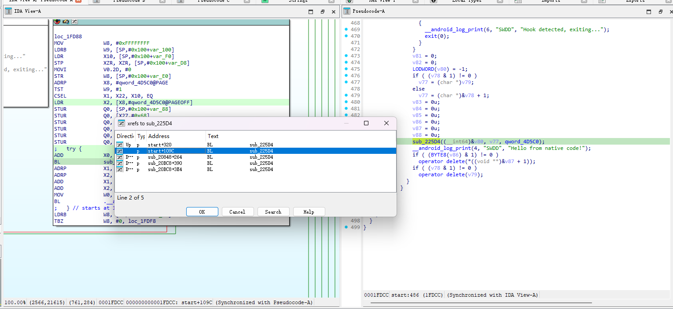This screenshot has width=673, height=309.
Task: Sort xrefs by Type column header
Action: point(141,136)
